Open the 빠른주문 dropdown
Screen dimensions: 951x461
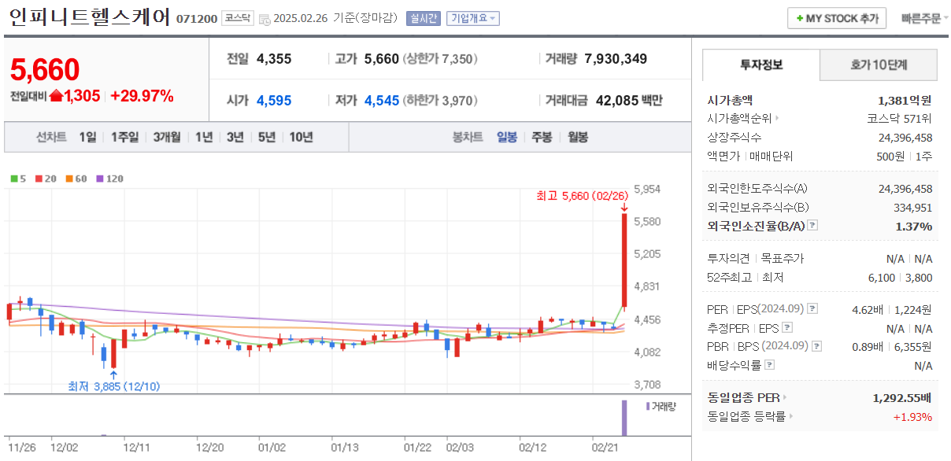(x=924, y=18)
